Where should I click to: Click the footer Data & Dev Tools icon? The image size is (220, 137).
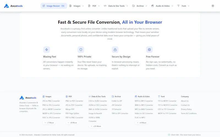coord(90,96)
